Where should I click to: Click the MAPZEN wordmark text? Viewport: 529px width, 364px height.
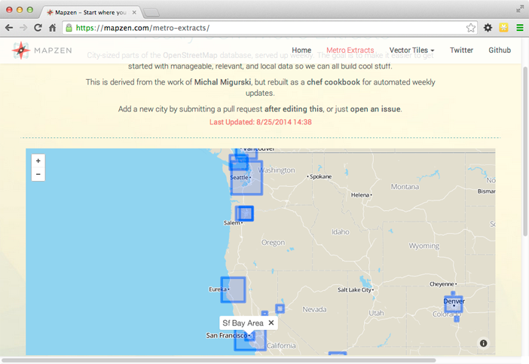pos(53,50)
